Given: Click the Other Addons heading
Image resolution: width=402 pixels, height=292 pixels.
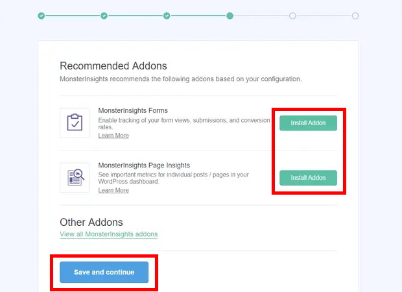Looking at the screenshot, I should [x=91, y=222].
